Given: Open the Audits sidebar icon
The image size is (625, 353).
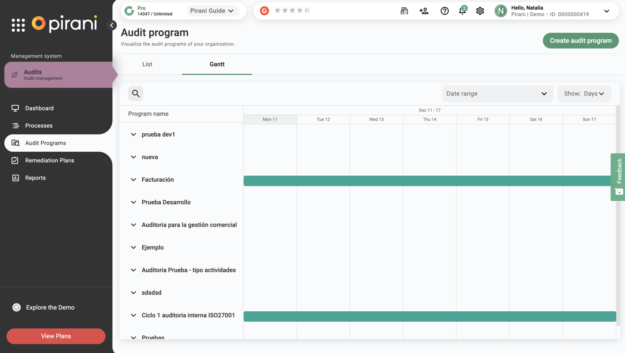Looking at the screenshot, I should [14, 73].
